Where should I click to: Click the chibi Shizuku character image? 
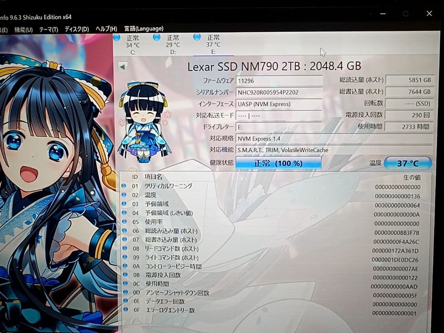145,123
